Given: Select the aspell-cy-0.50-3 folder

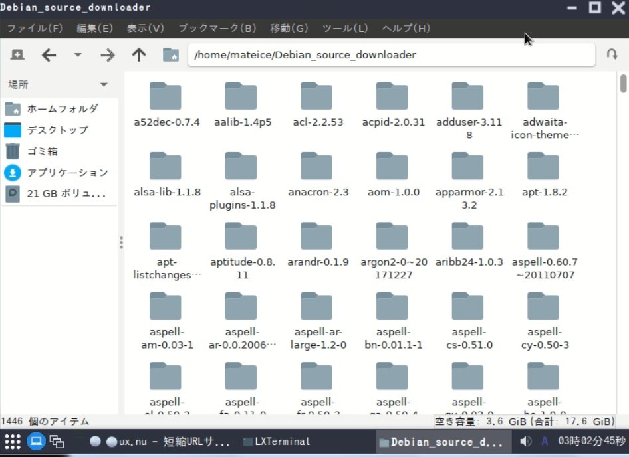Looking at the screenshot, I should [545, 321].
